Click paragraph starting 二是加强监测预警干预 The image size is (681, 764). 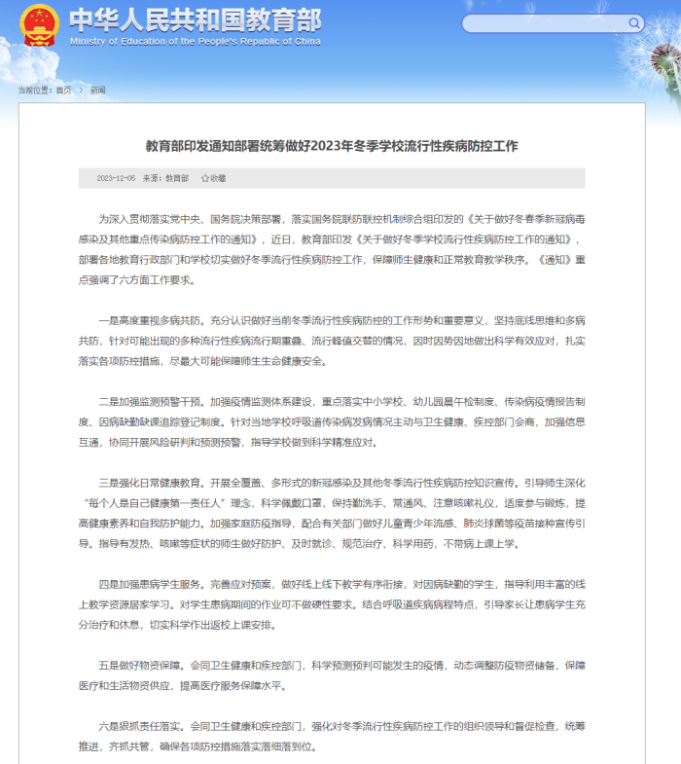tap(332, 422)
